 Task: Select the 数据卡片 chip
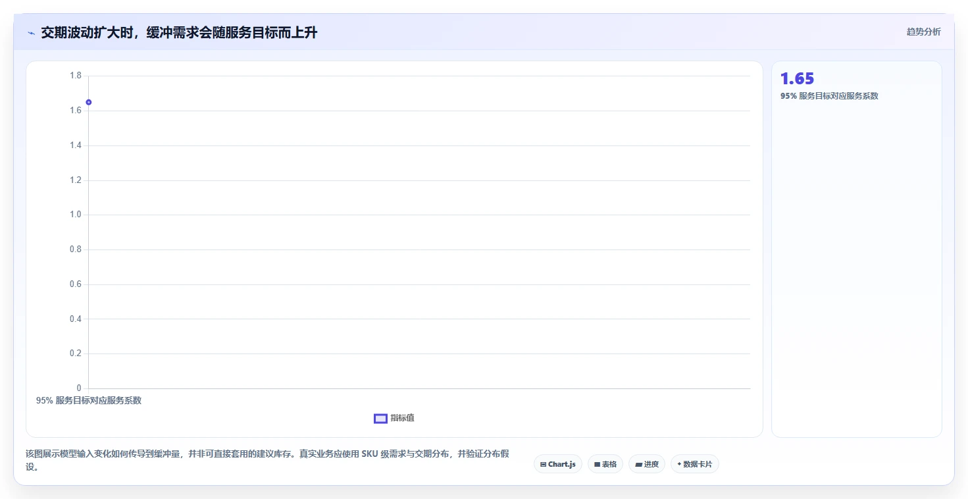694,464
